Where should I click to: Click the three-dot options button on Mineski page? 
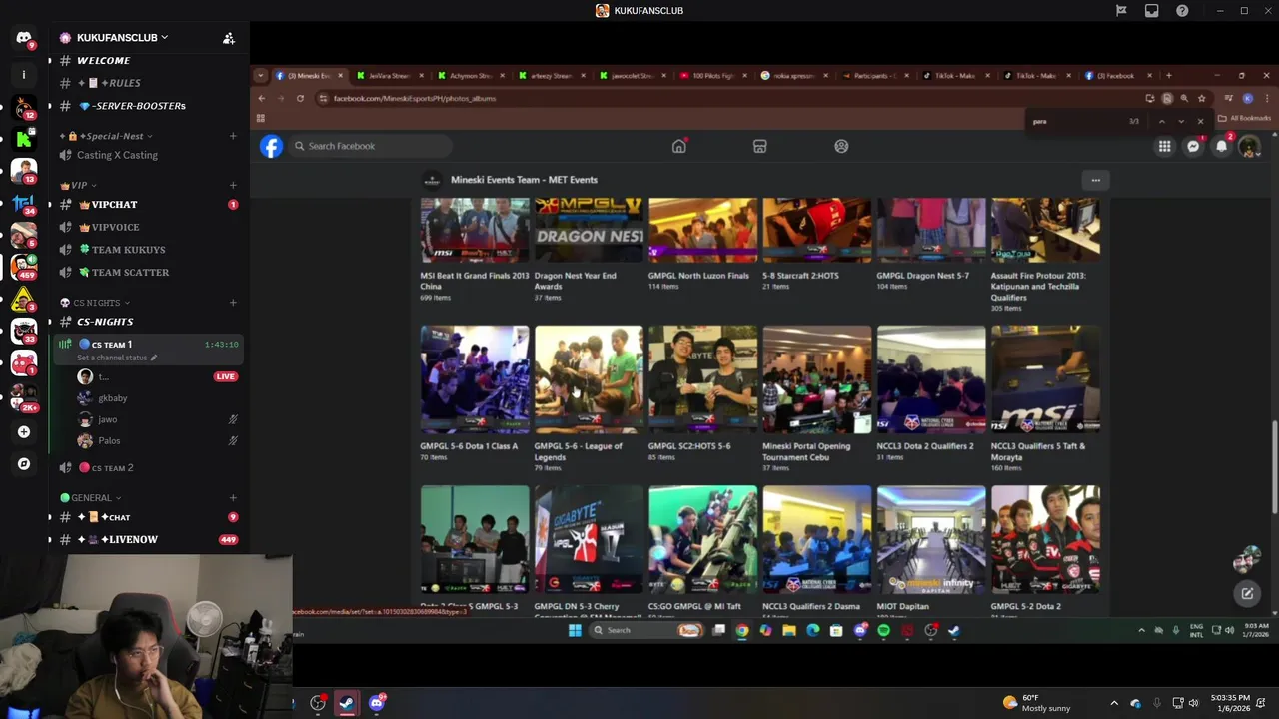pos(1096,180)
